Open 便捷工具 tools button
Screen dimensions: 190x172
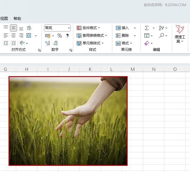[x=180, y=34]
